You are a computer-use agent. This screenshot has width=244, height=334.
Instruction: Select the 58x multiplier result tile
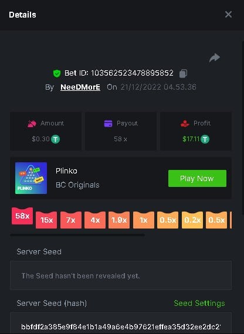pyautogui.click(x=22, y=216)
